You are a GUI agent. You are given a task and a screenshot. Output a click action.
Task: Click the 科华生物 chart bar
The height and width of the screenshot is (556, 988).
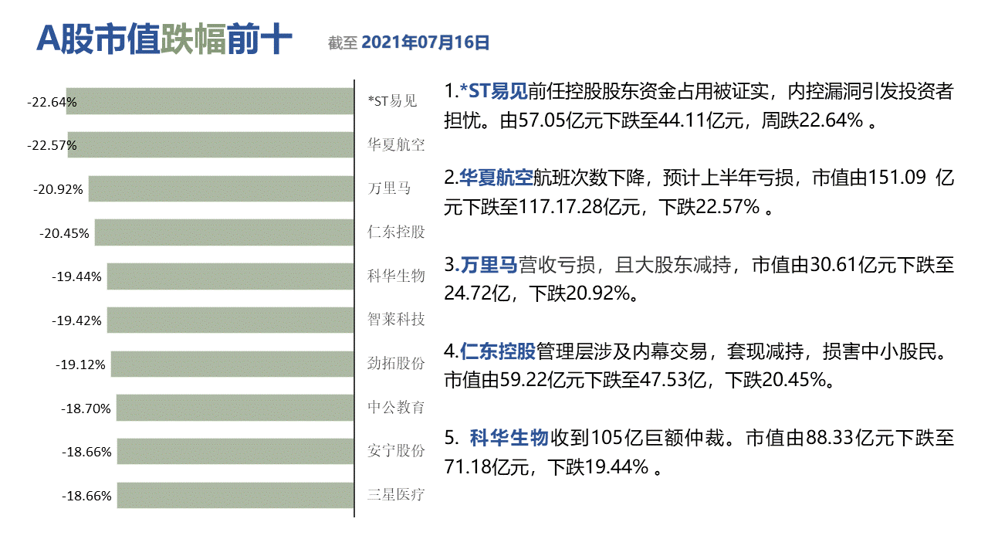231,276
